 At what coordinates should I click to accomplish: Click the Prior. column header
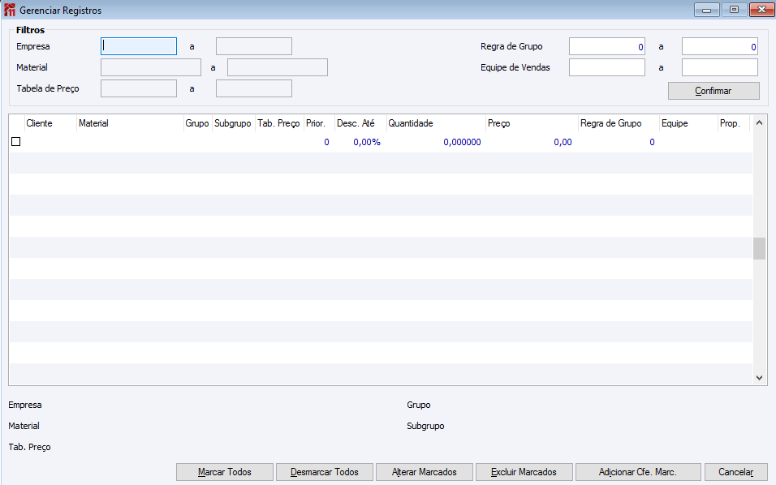319,123
